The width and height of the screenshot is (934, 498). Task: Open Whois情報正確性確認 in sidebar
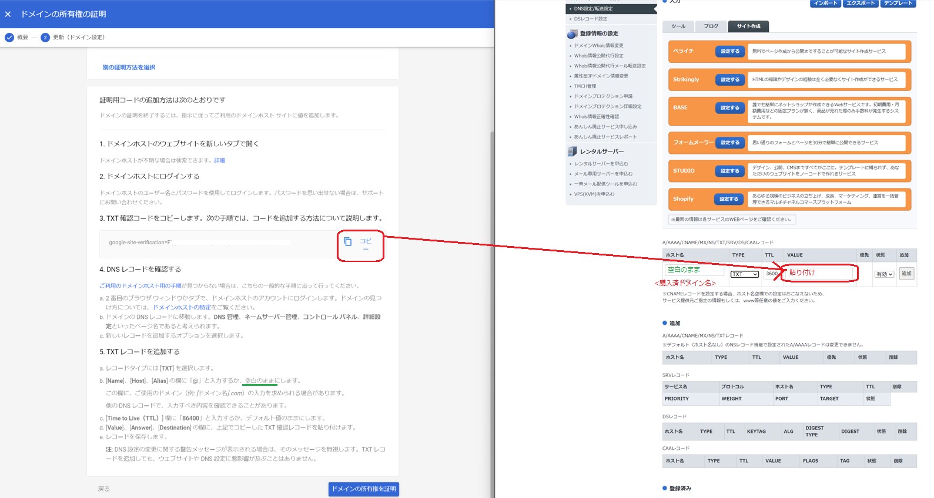pos(596,116)
